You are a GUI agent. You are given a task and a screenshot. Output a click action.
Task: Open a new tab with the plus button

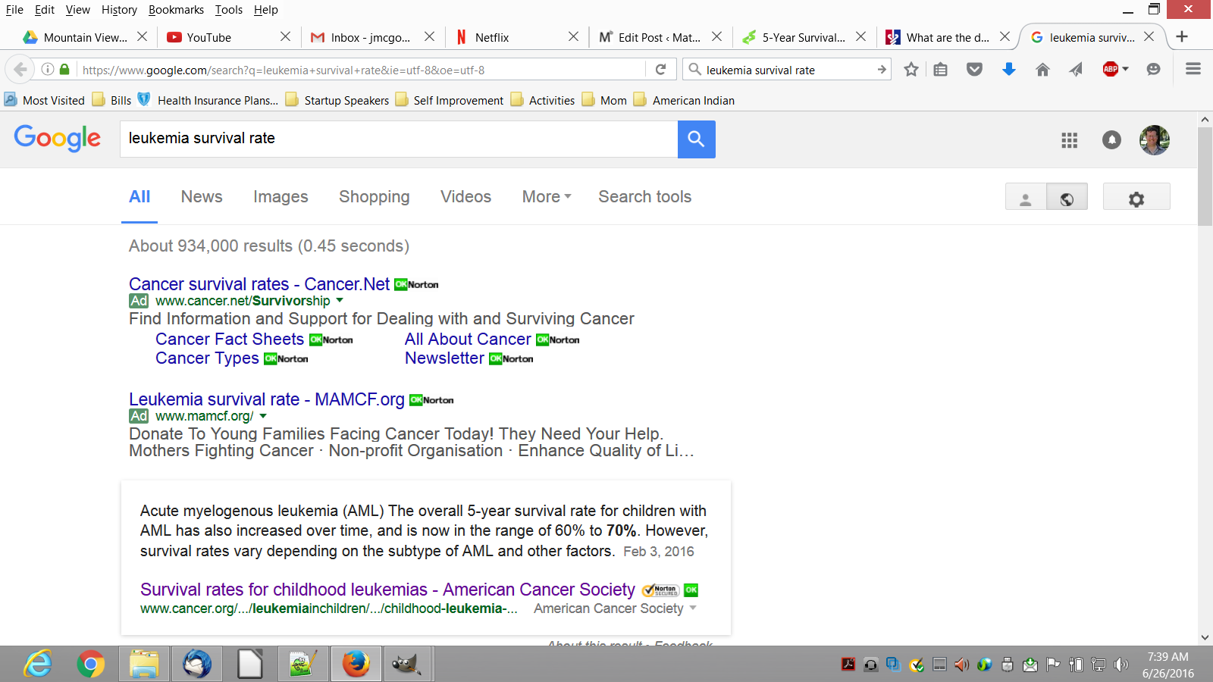click(x=1181, y=36)
